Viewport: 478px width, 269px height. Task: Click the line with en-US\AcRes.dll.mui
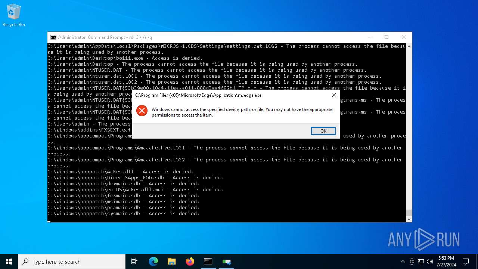[x=136, y=190]
